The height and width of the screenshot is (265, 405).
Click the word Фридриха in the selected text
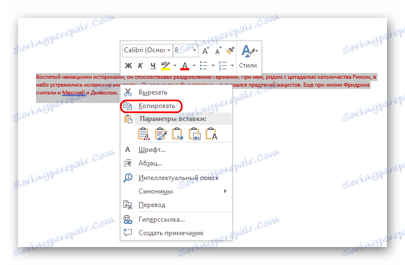[x=357, y=84]
